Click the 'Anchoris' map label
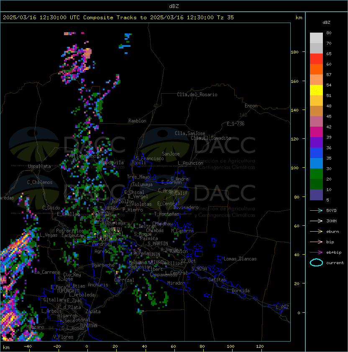The image size is (348, 352). pos(98,285)
